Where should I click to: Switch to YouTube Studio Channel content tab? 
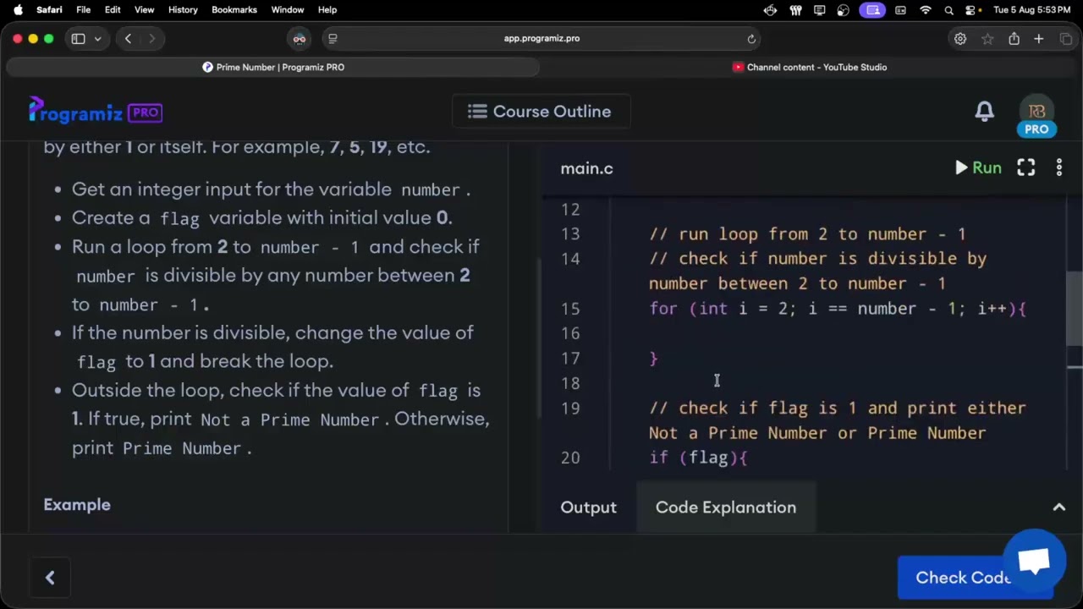[x=810, y=67]
